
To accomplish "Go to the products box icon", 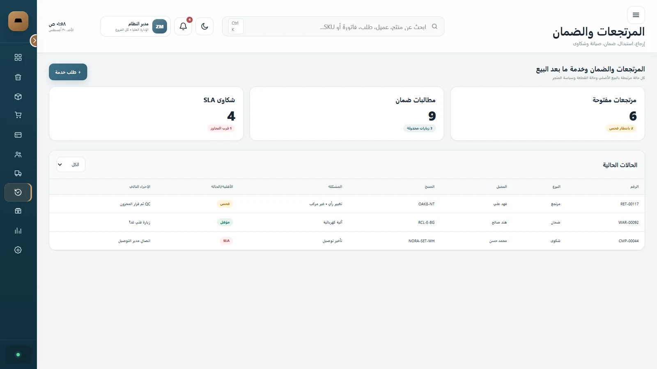I will tap(18, 97).
